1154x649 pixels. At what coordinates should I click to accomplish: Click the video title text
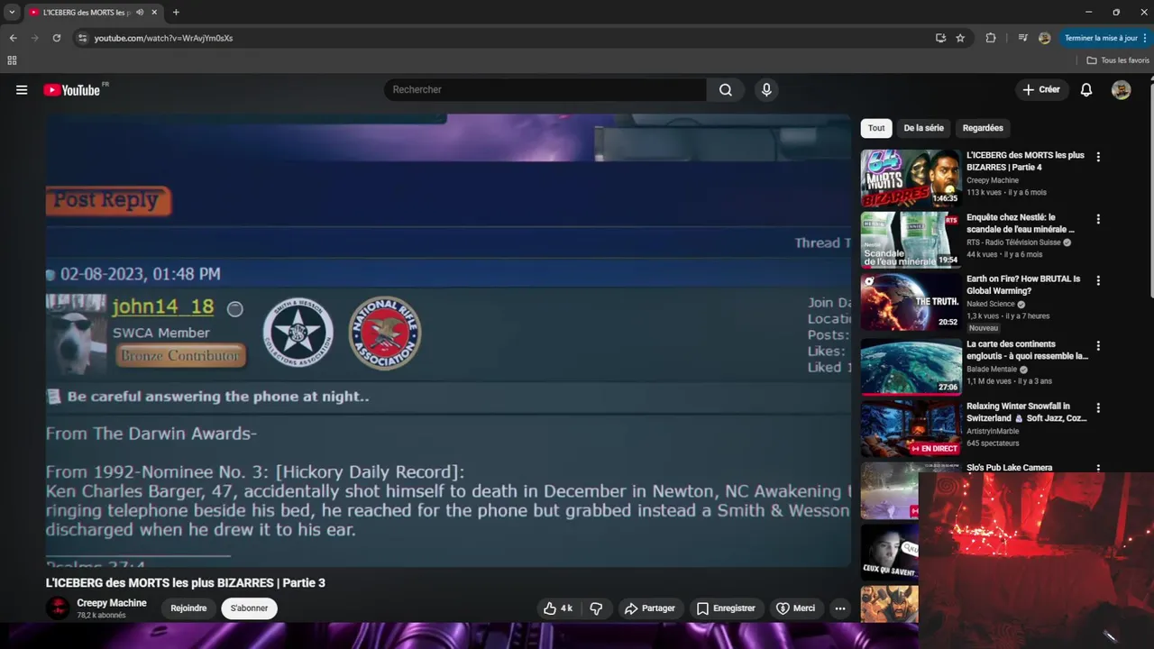tap(186, 583)
